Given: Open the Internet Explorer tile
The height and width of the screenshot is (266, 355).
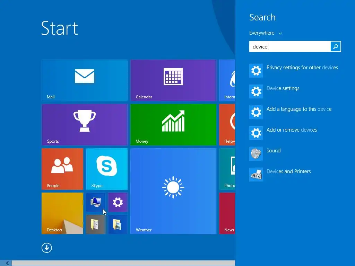Looking at the screenshot, I should click(227, 80).
